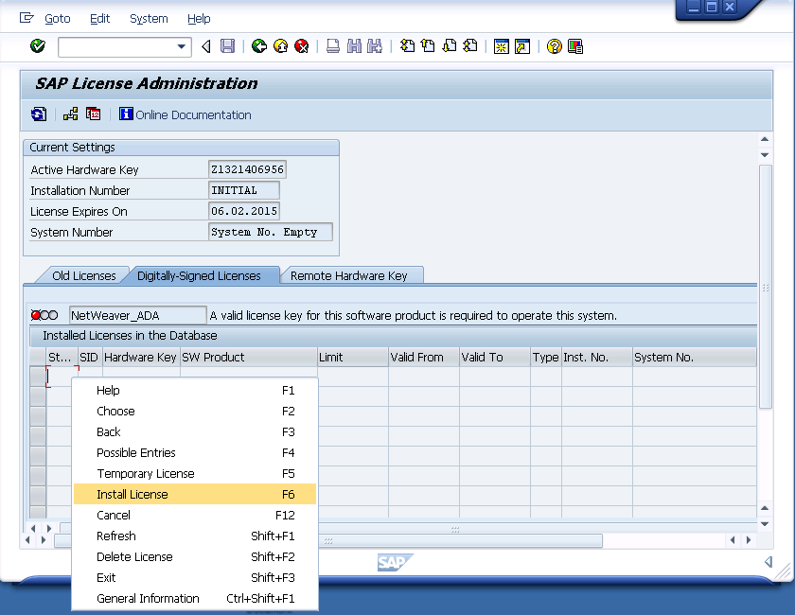Click the blue info icon for Online Documentation
This screenshot has height=615, width=795.
point(126,114)
